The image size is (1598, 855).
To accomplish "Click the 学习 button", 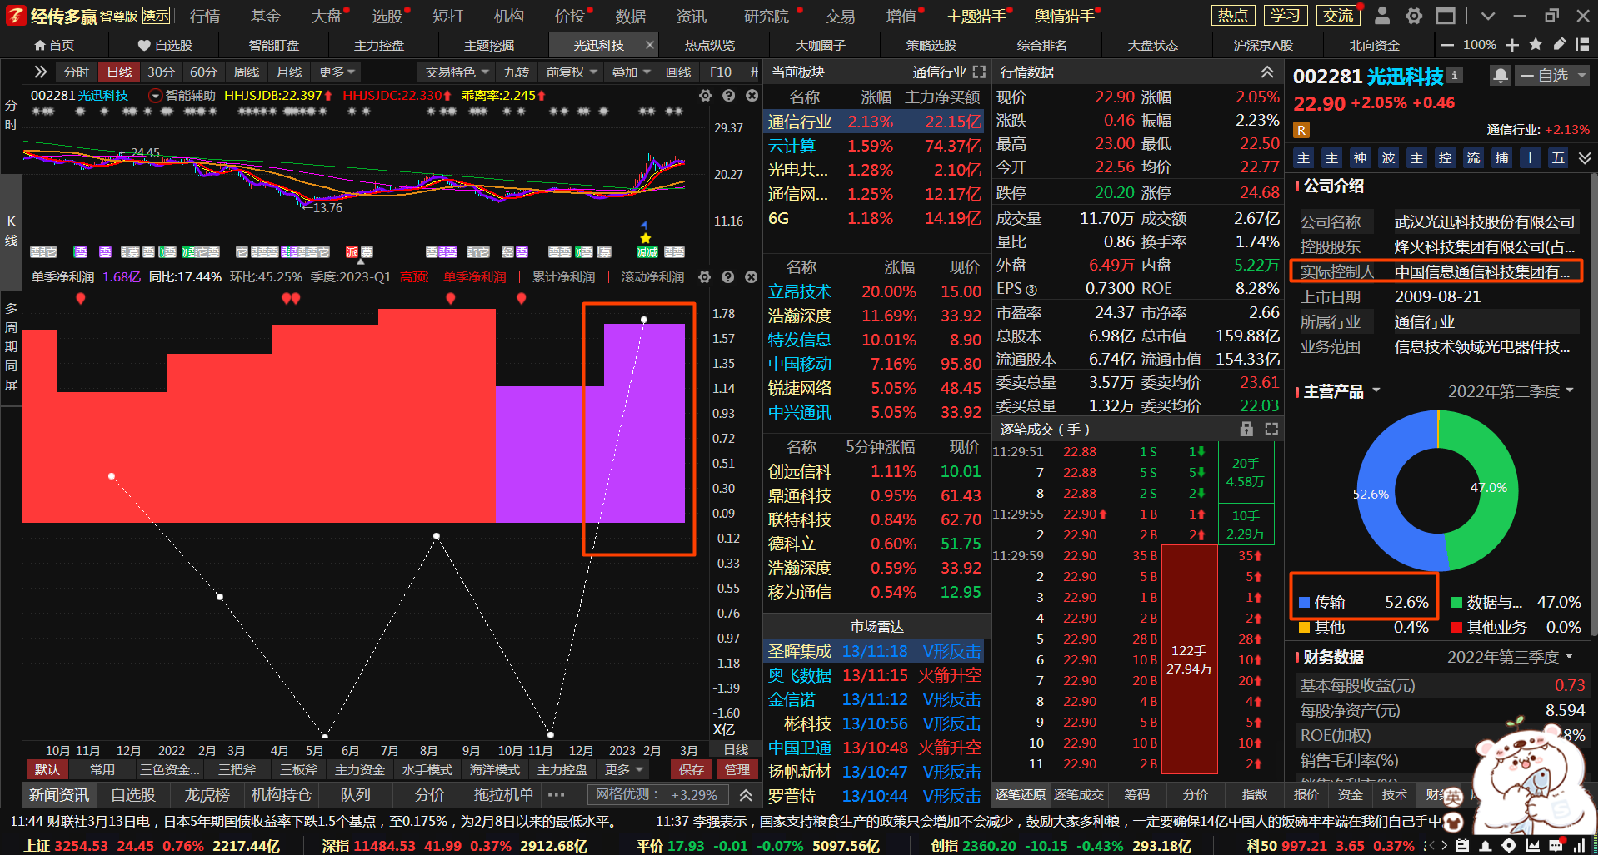I will pyautogui.click(x=1286, y=16).
